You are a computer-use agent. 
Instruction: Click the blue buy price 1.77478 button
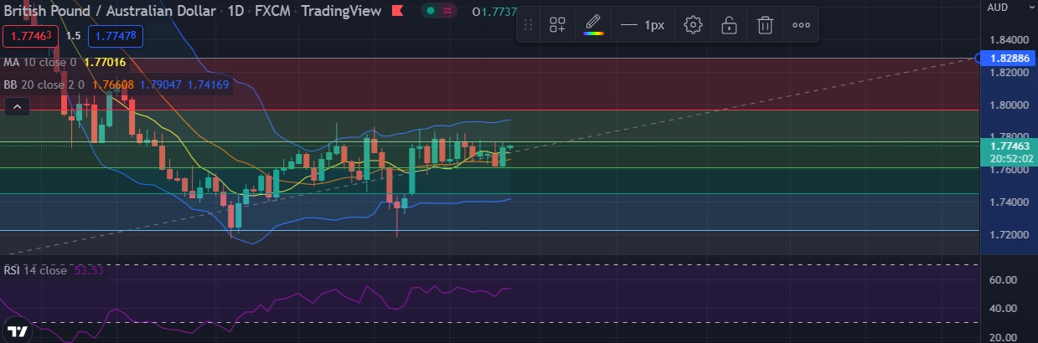pyautogui.click(x=117, y=36)
